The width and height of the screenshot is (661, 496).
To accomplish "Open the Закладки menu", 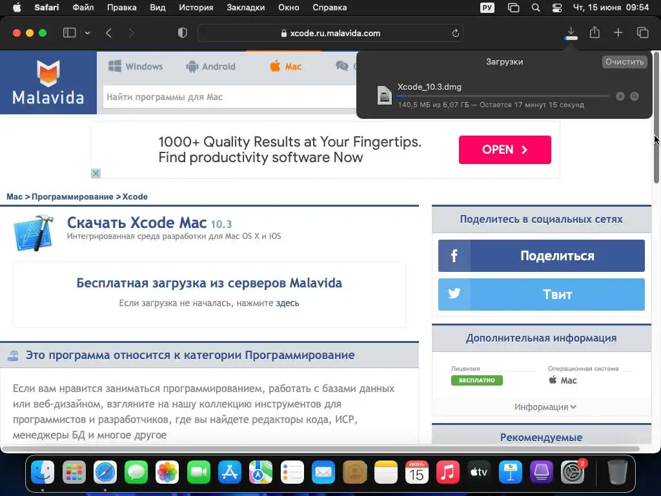I will click(x=246, y=8).
